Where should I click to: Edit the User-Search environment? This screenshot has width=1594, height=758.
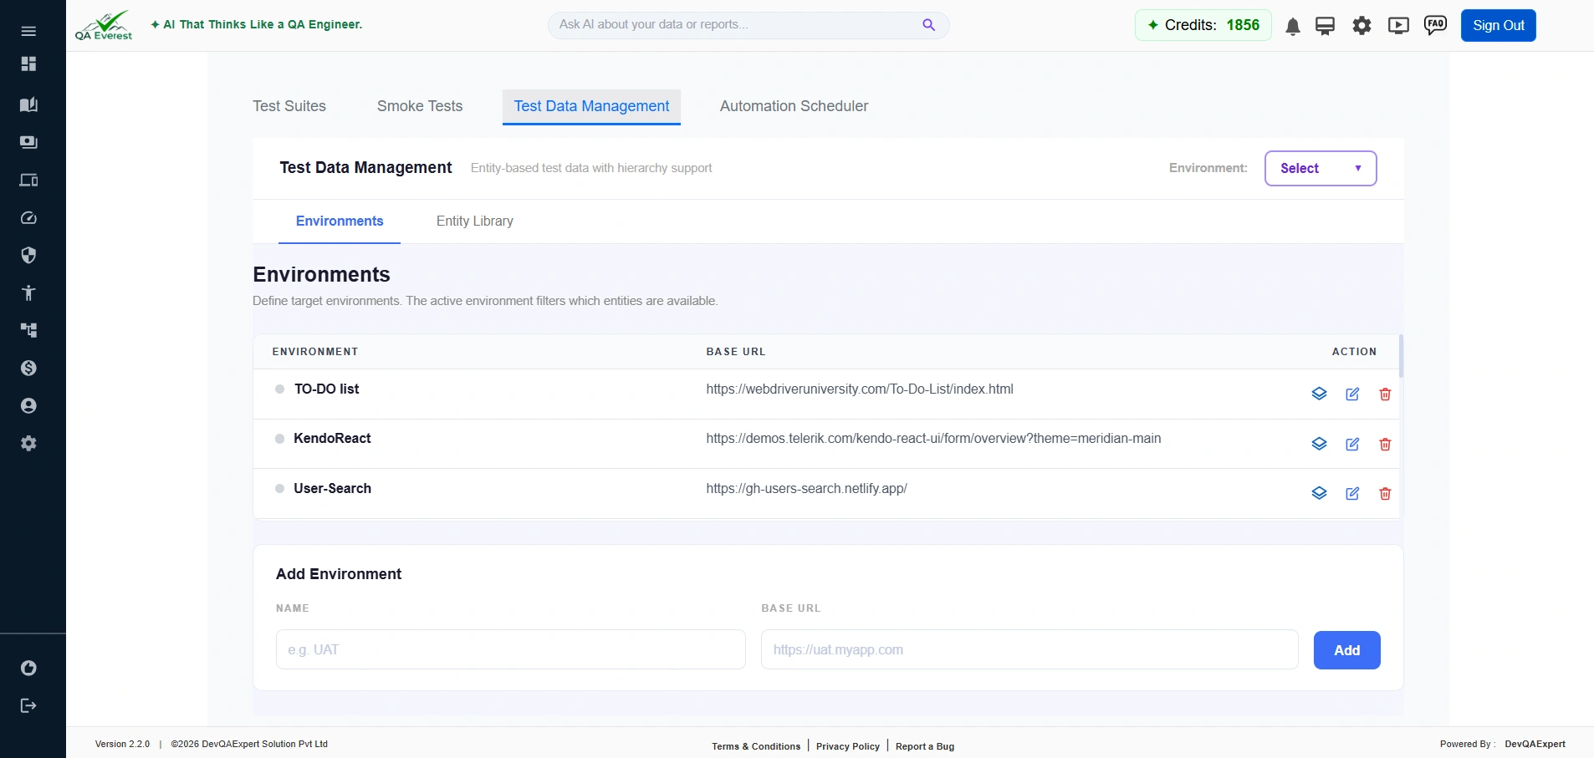pos(1352,493)
